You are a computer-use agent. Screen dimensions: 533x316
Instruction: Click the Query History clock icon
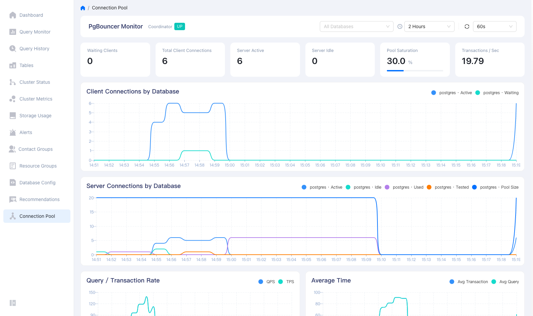[x=13, y=49]
